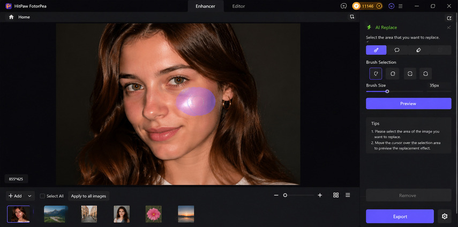Select the mountain landscape thumbnail

tap(56, 214)
